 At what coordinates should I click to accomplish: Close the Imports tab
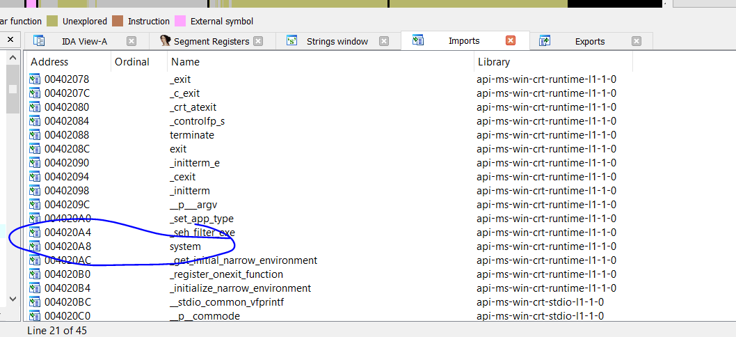click(510, 41)
